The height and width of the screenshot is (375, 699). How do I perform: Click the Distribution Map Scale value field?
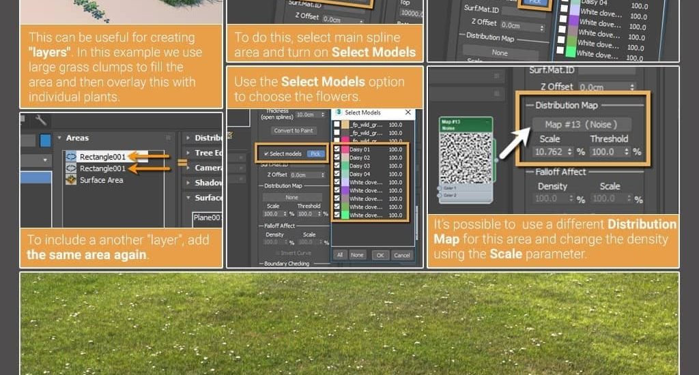549,152
